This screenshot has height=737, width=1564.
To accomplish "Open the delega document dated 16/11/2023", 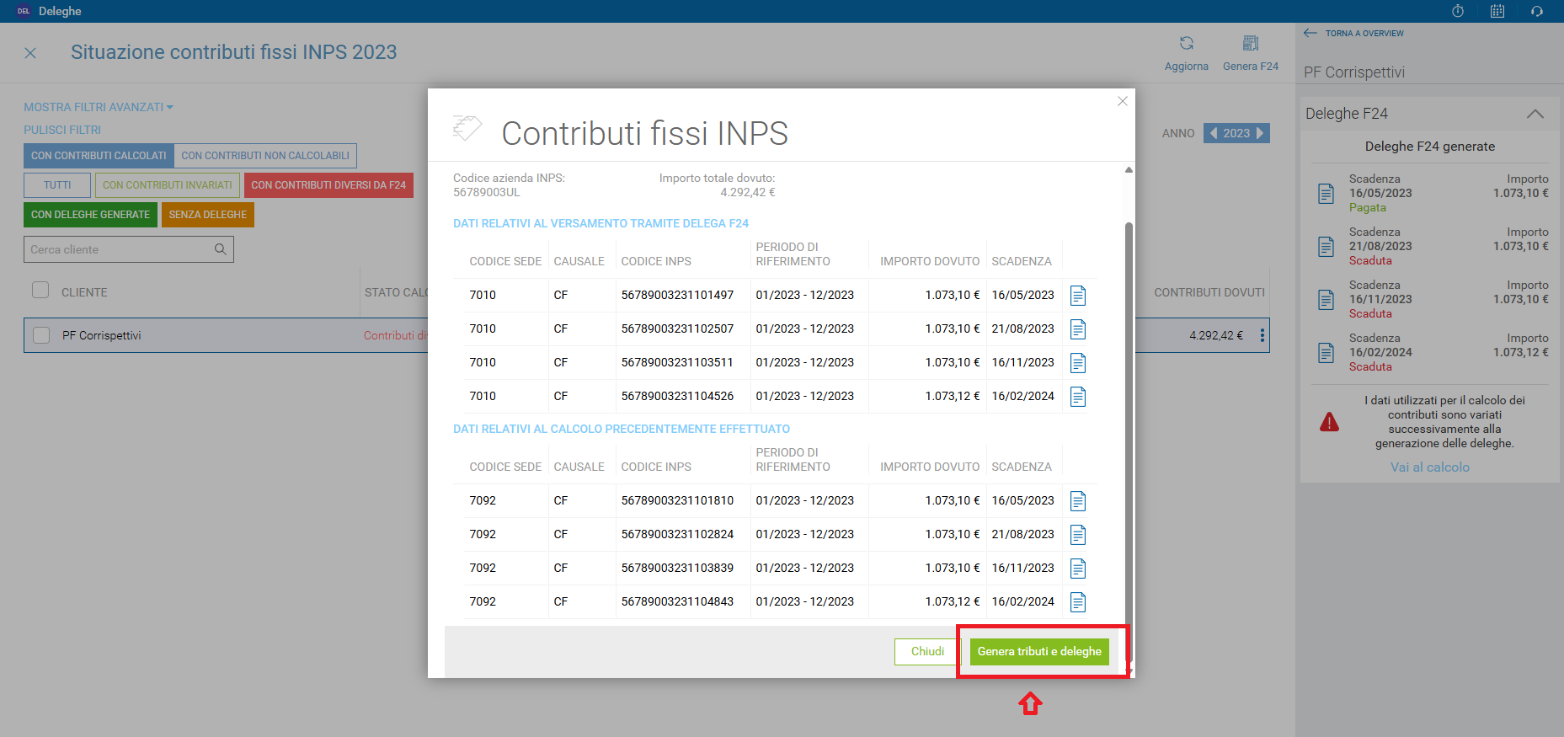I will pos(1326,300).
